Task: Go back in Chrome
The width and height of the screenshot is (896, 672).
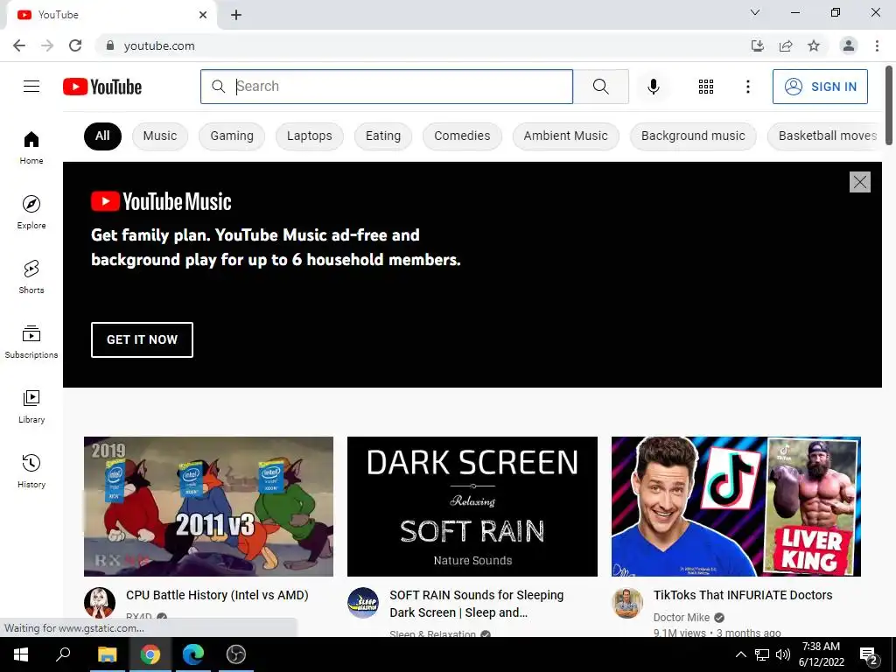Action: [19, 45]
